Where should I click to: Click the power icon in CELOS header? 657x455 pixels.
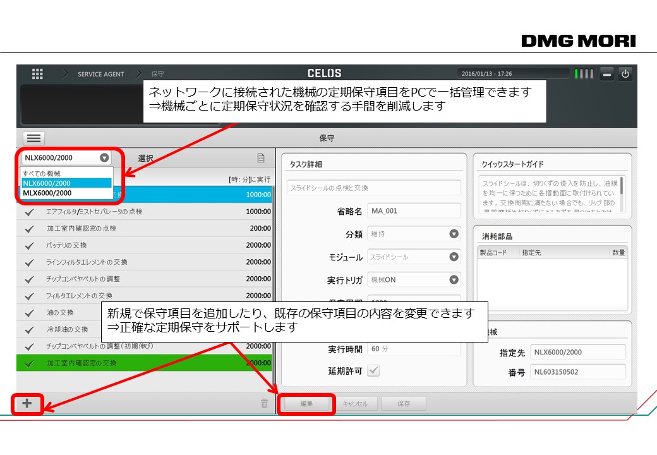pos(625,74)
